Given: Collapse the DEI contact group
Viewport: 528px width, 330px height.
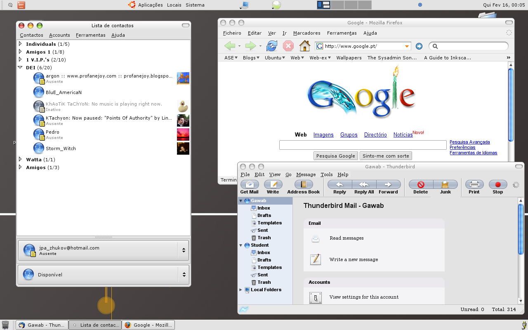Looking at the screenshot, I should [20, 67].
